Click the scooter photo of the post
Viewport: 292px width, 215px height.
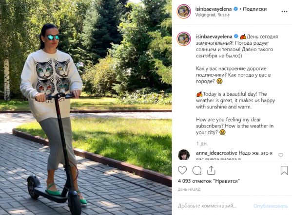(x=86, y=107)
